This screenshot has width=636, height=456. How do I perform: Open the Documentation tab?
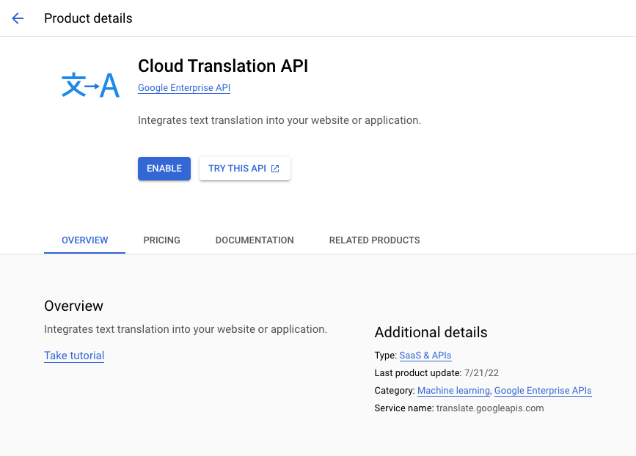pyautogui.click(x=255, y=240)
